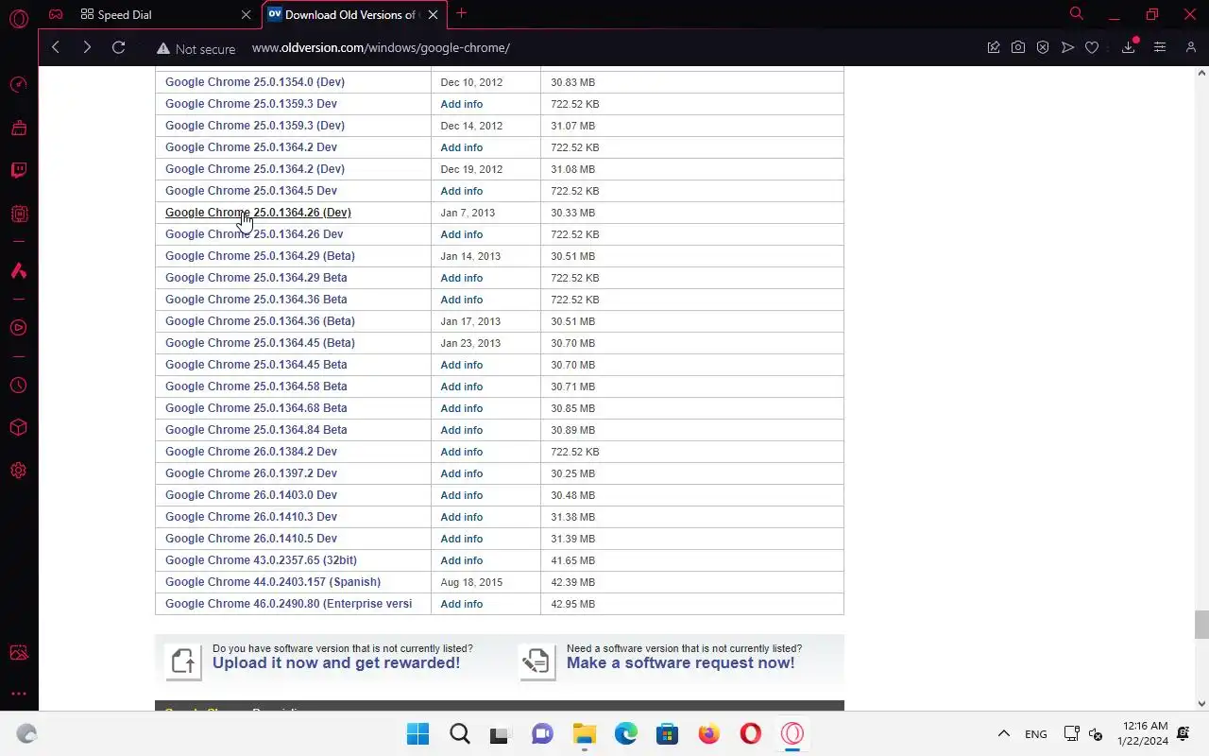This screenshot has height=756, width=1209.
Task: Open File Explorer from the taskbar
Action: coord(584,733)
